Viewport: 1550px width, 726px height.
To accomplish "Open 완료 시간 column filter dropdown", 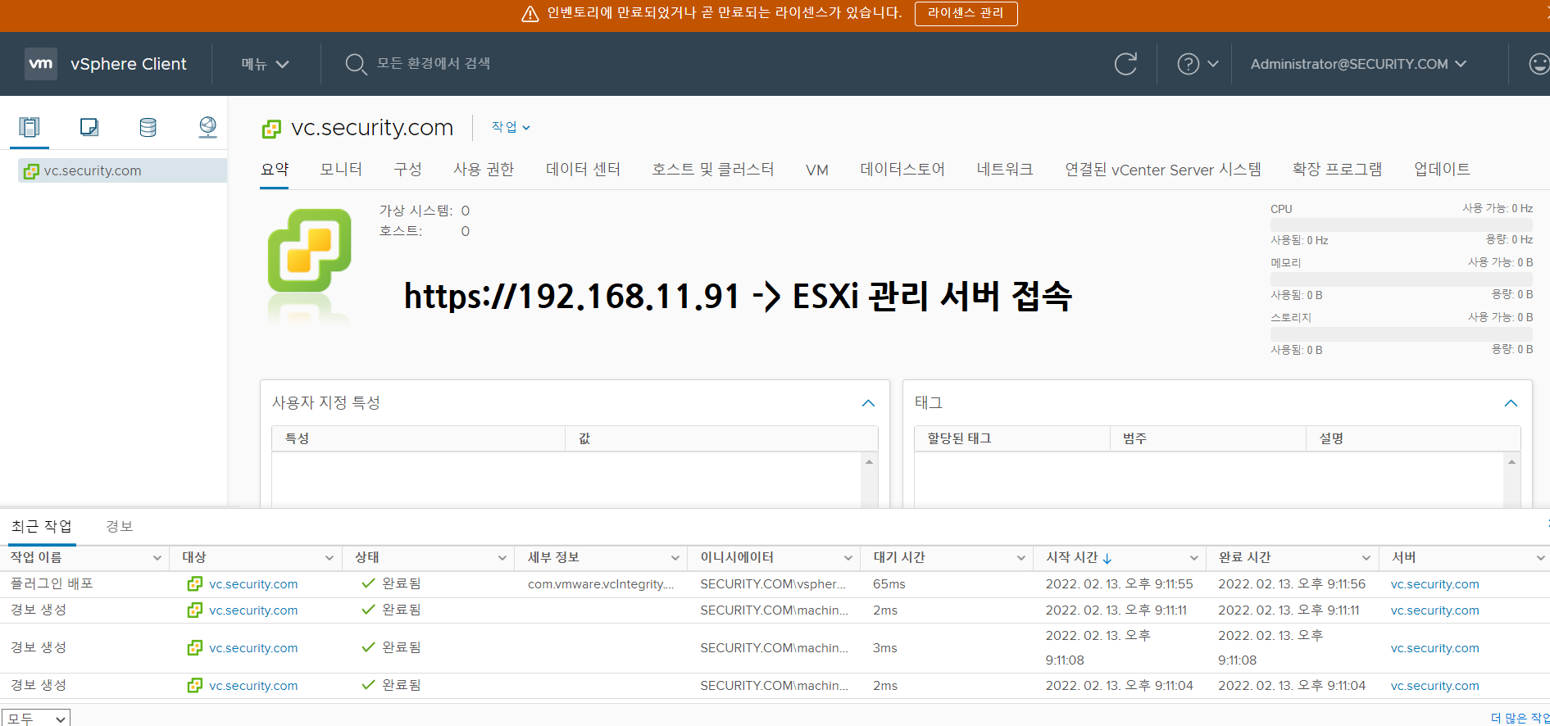I will click(x=1366, y=558).
